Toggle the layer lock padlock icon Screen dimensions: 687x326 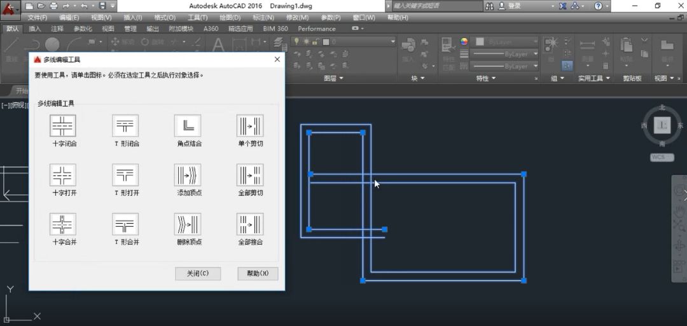pos(316,41)
